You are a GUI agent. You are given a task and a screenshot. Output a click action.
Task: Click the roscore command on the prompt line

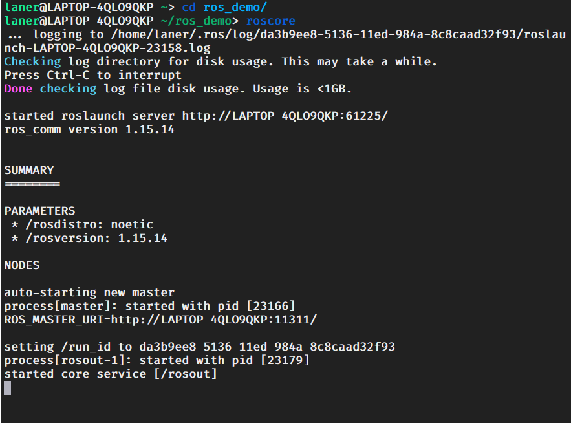point(271,21)
